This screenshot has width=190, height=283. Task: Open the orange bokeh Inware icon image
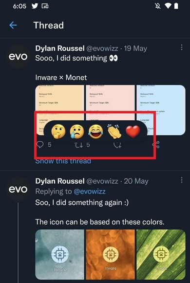[110, 255]
